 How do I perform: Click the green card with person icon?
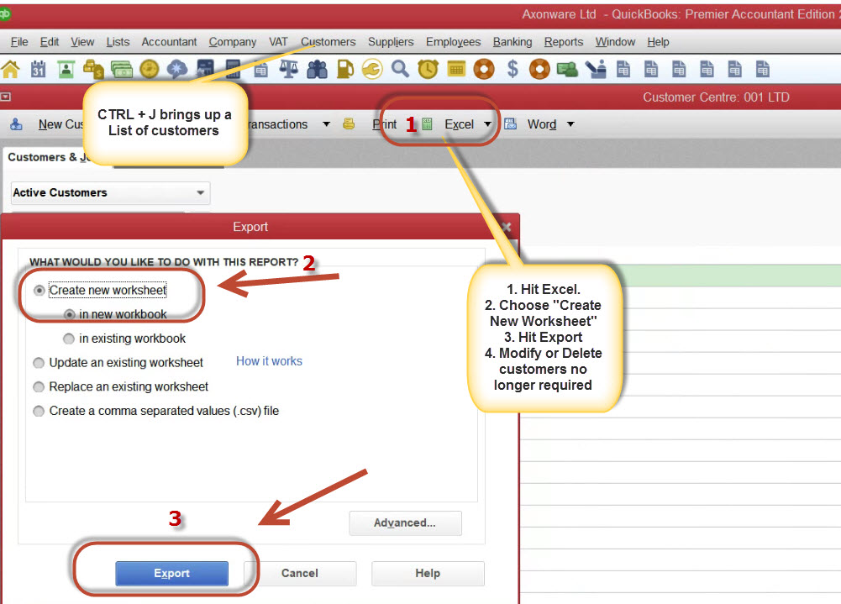tap(567, 69)
